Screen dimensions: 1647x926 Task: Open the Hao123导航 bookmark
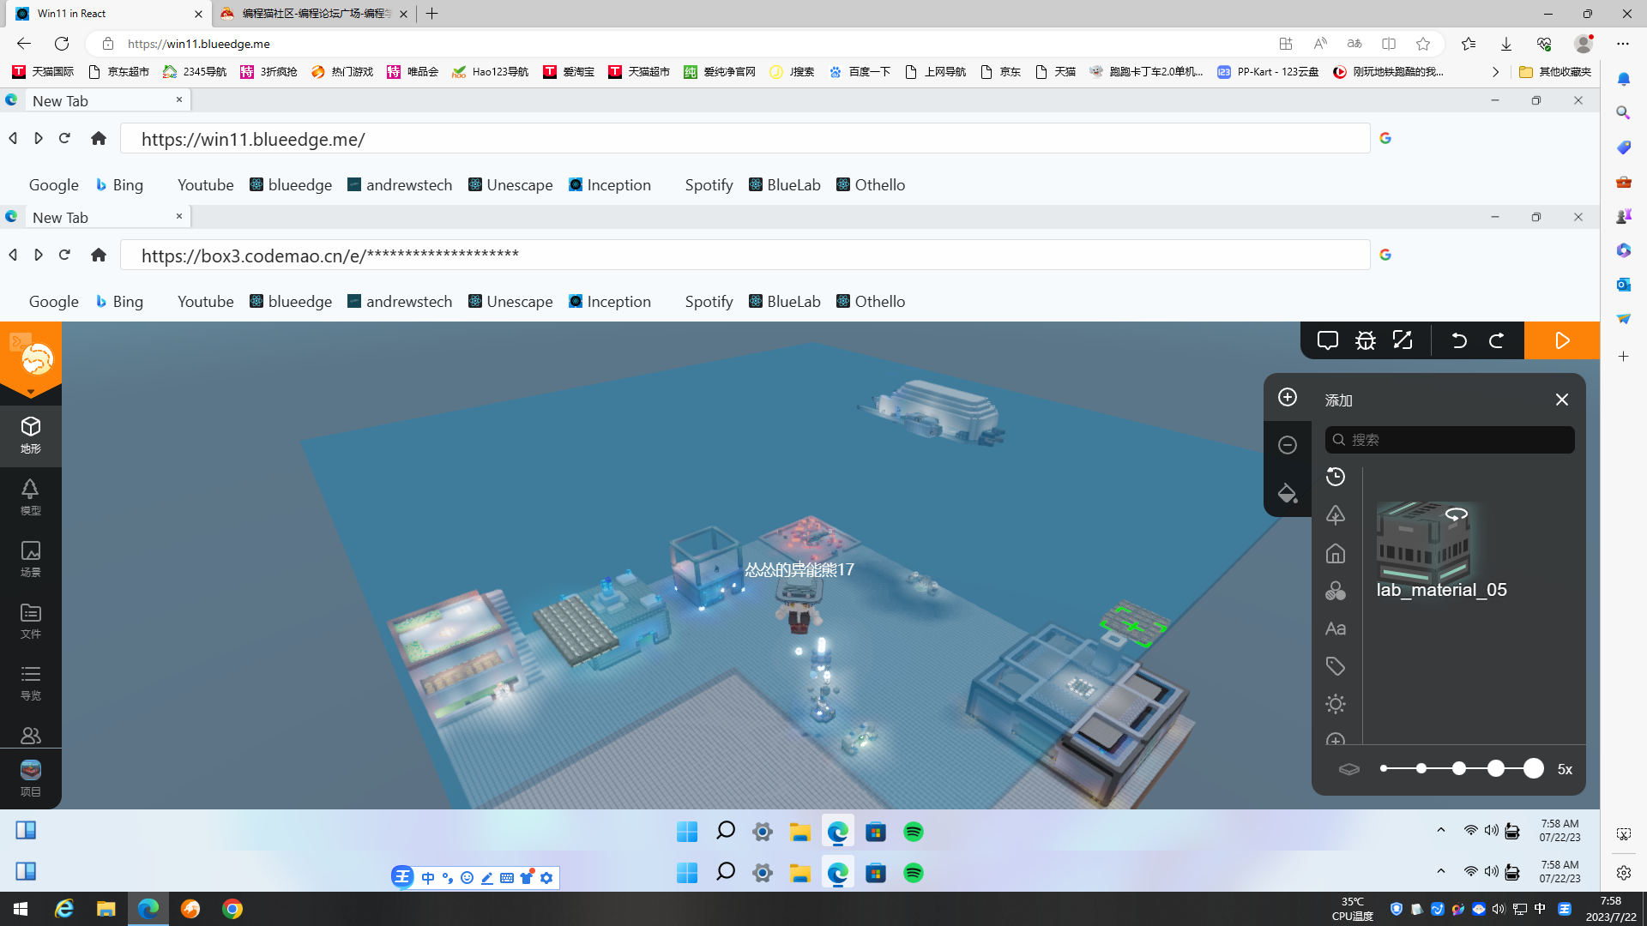[x=491, y=72]
